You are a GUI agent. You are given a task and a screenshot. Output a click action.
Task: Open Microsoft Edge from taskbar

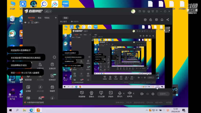[x=31, y=110]
